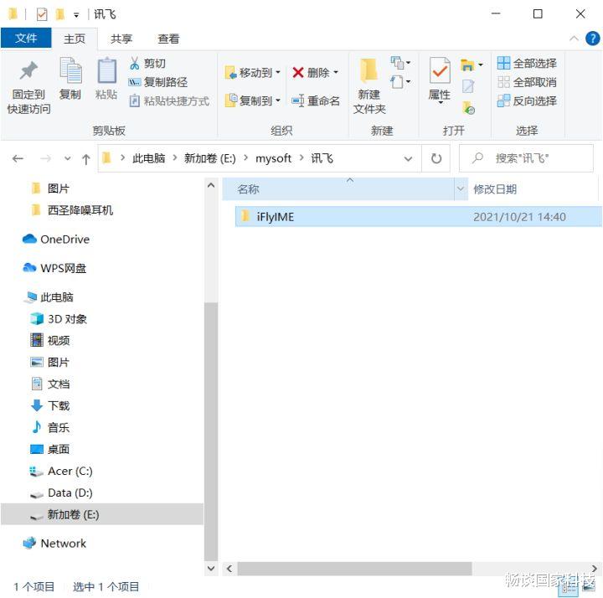Viewport: 603px width, 598px height.
Task: Switch to the 主页 (Home) tab
Action: click(x=75, y=39)
